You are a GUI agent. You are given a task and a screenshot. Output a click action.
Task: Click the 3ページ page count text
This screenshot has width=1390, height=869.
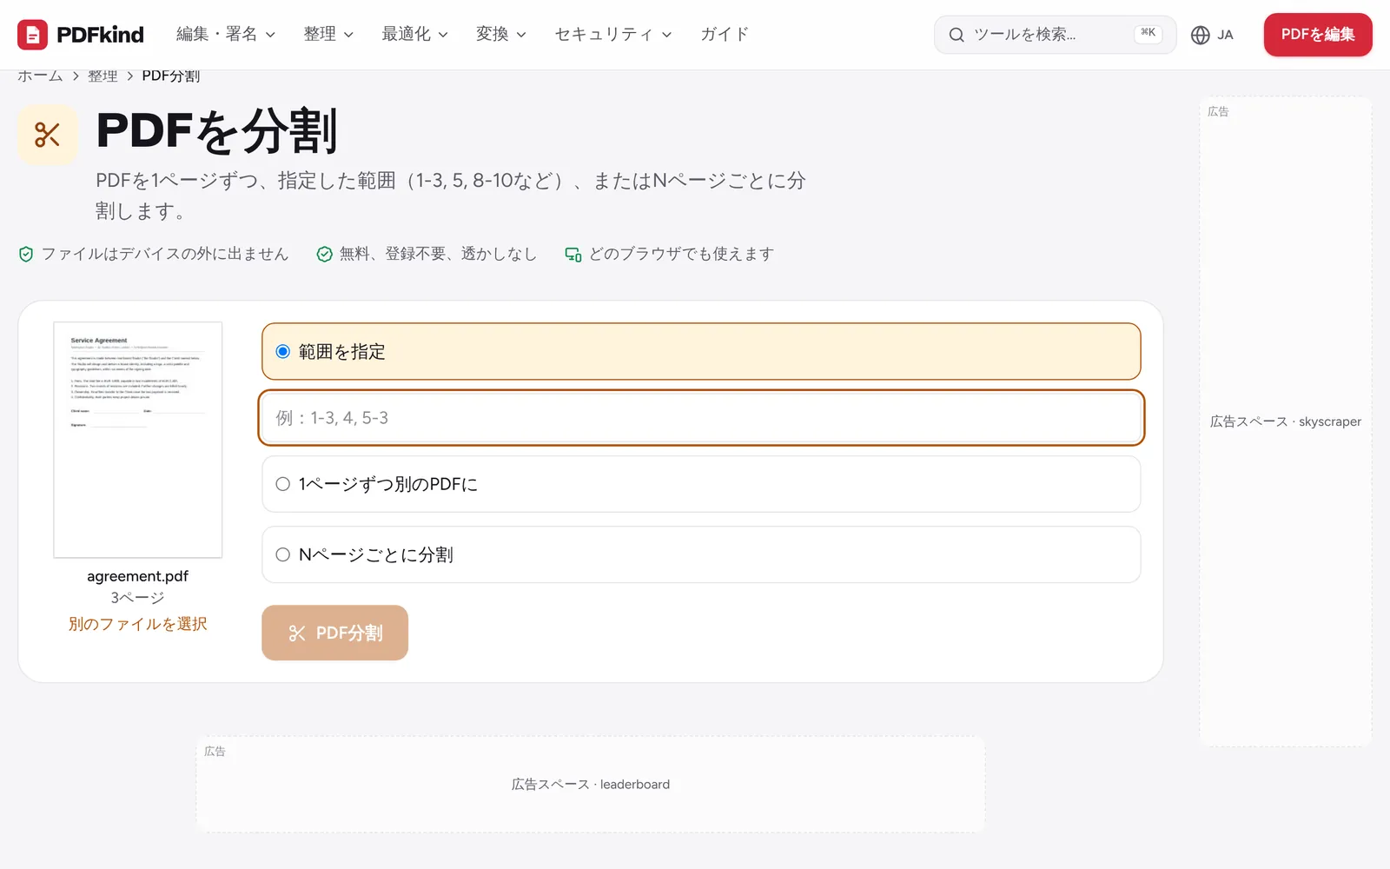pyautogui.click(x=137, y=598)
